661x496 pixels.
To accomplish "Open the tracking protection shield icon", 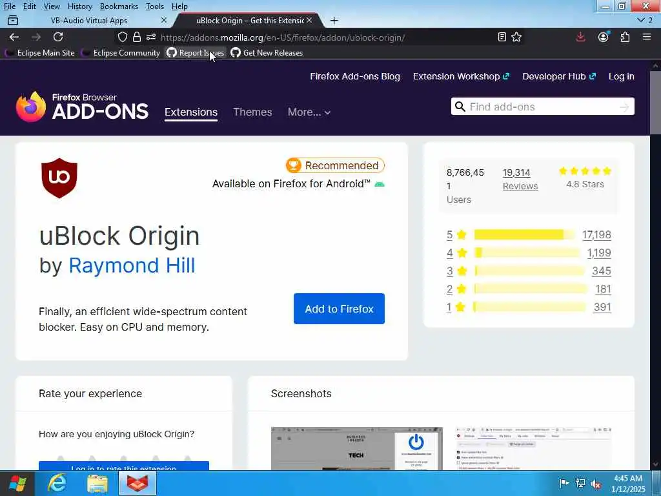I will (122, 37).
